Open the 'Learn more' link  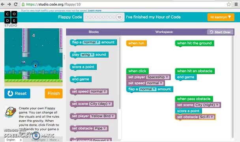point(95,11)
